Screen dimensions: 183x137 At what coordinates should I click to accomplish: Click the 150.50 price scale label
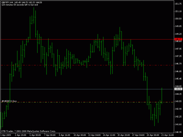point(178,19)
